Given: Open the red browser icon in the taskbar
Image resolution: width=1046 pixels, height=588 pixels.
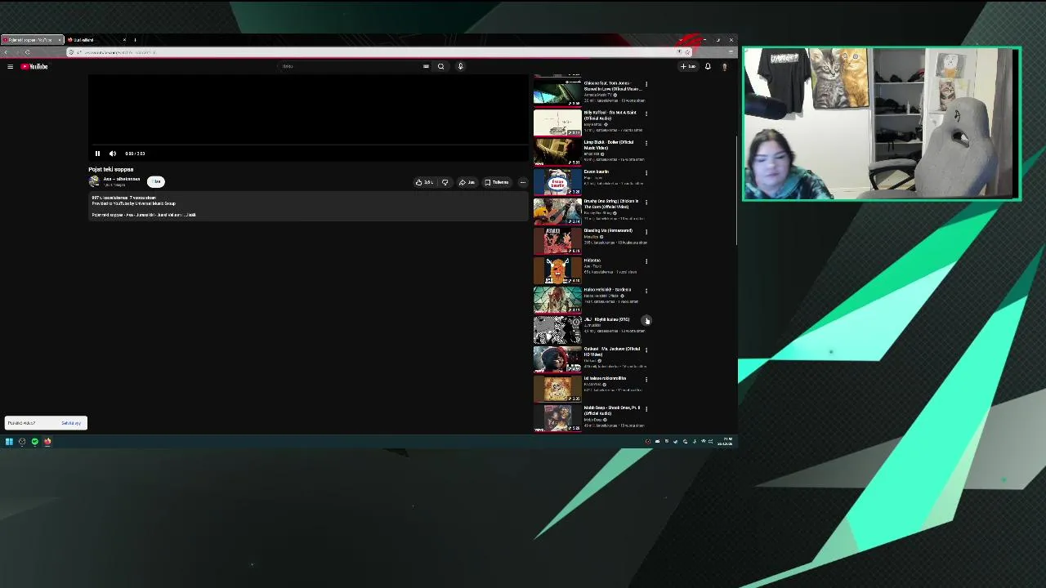Looking at the screenshot, I should [x=47, y=442].
